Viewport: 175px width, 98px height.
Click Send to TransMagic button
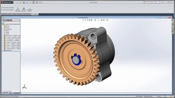(18, 10)
